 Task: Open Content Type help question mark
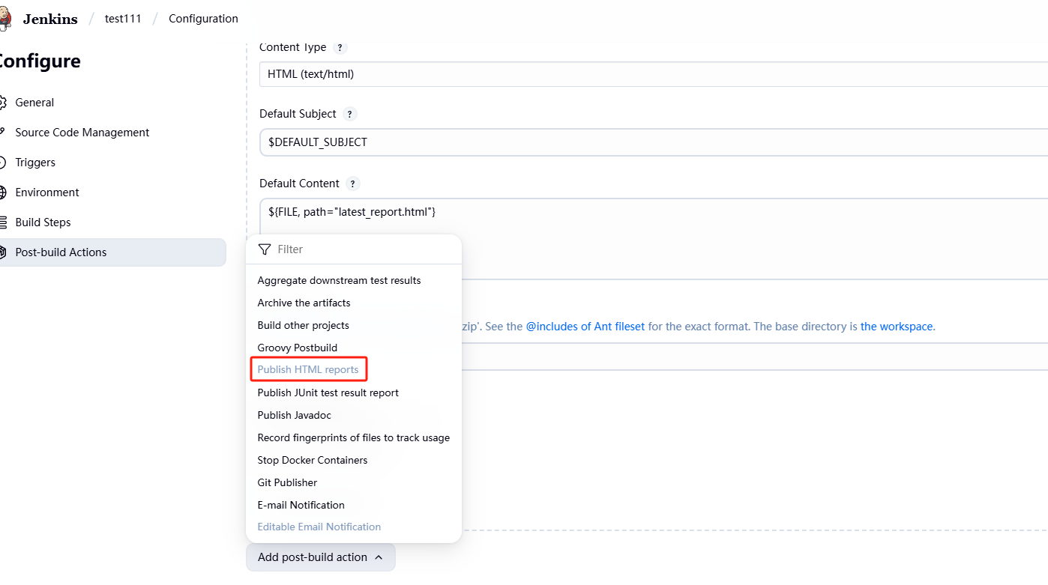(x=340, y=47)
